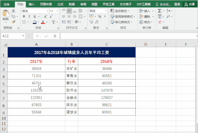Select column D header
The height and width of the screenshot is (133, 198).
146,44
